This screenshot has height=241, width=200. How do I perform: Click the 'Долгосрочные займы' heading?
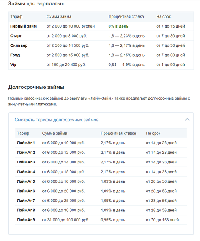36,87
